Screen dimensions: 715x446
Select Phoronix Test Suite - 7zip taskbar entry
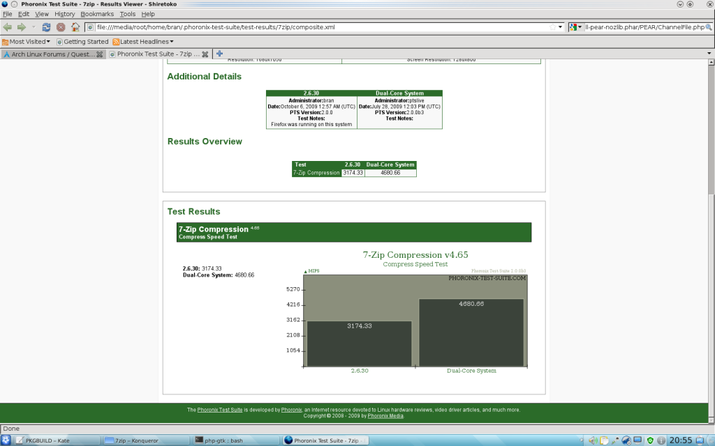pos(325,440)
